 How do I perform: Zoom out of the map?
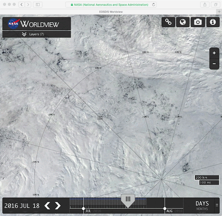214,64
